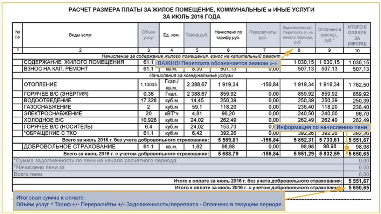Screen dimensions: 381x214
Task: Select the volume value '17.328' for ВОДООТВЕДЕНИЕ
Action: coord(148,101)
